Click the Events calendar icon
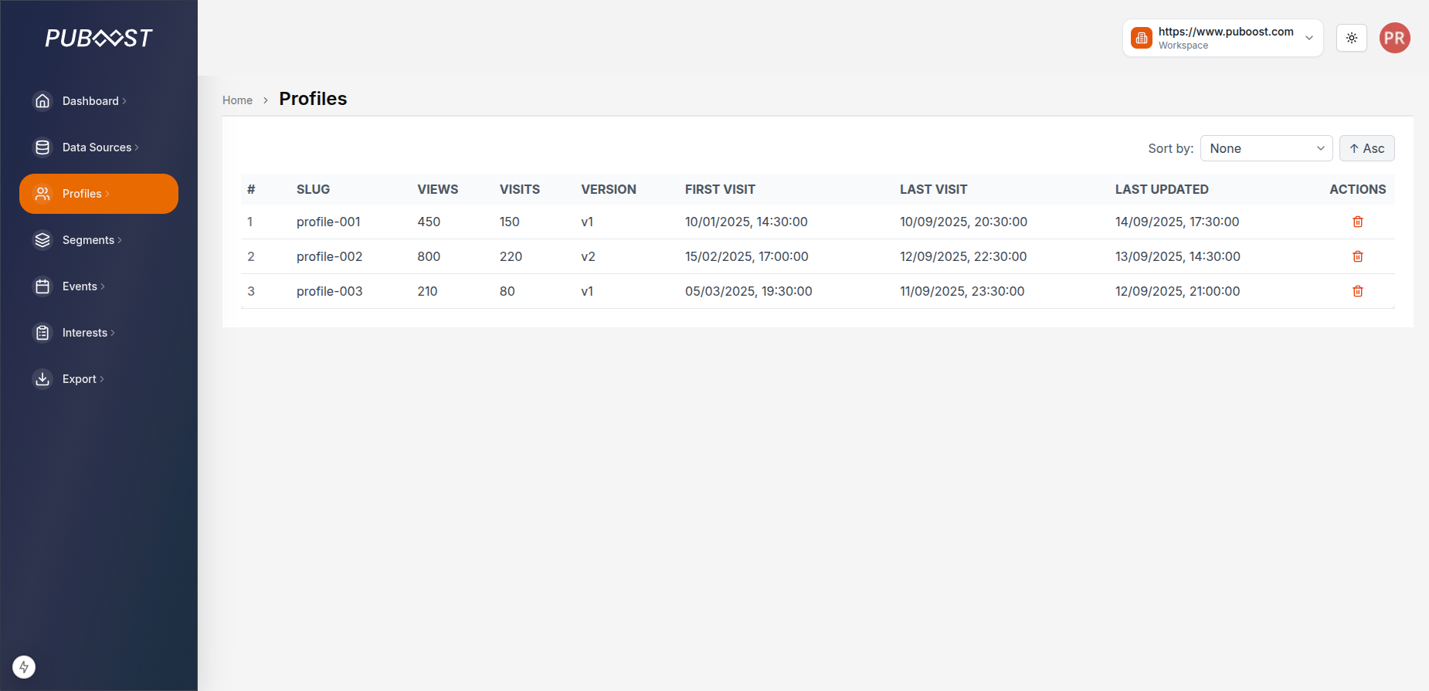This screenshot has width=1429, height=691. (x=42, y=286)
